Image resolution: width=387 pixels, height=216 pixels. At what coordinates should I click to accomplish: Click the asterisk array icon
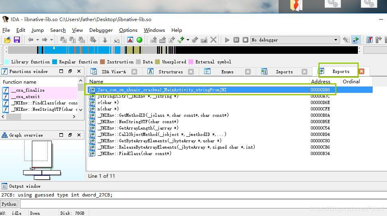click(x=195, y=40)
